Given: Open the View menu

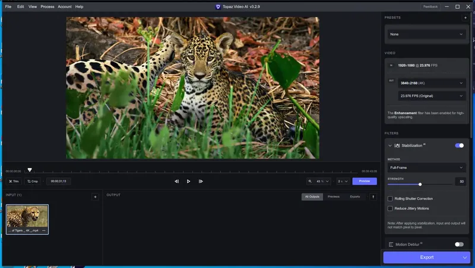Looking at the screenshot, I should (x=33, y=7).
